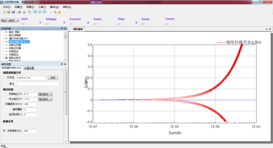Click the icon beside 线性扫描伏安 (LSV)
The height and width of the screenshot is (148, 273).
click(x=6, y=42)
